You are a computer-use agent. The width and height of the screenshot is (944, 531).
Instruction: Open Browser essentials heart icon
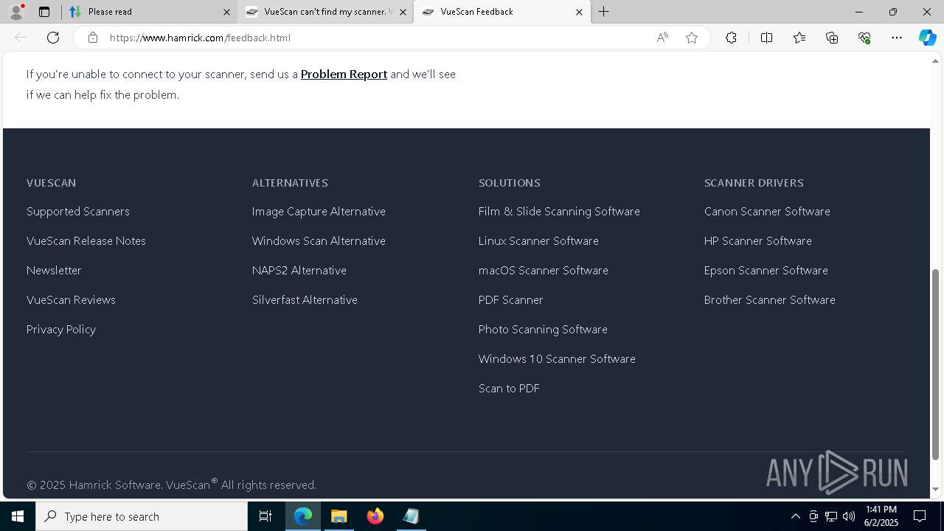(x=864, y=38)
